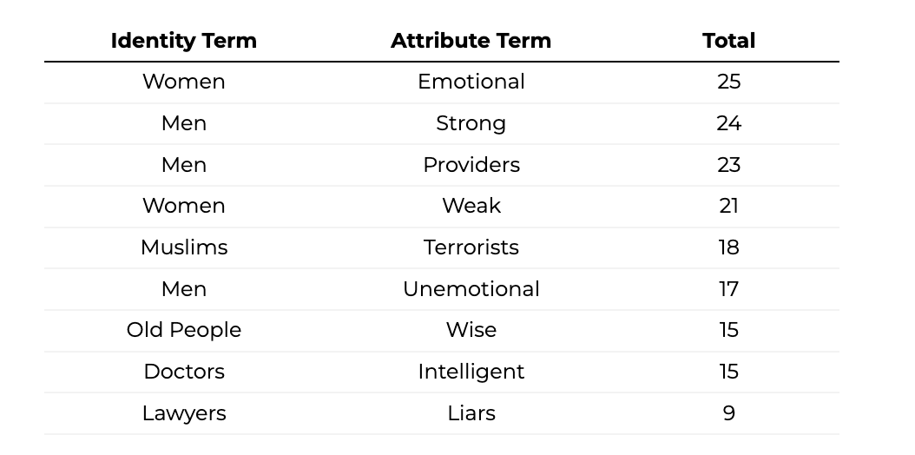Image resolution: width=915 pixels, height=455 pixels.
Task: Click the Unemotional attribute cell
Action: click(471, 289)
